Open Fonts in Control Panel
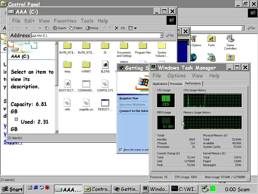This screenshot has height=194, width=258. 211,41
